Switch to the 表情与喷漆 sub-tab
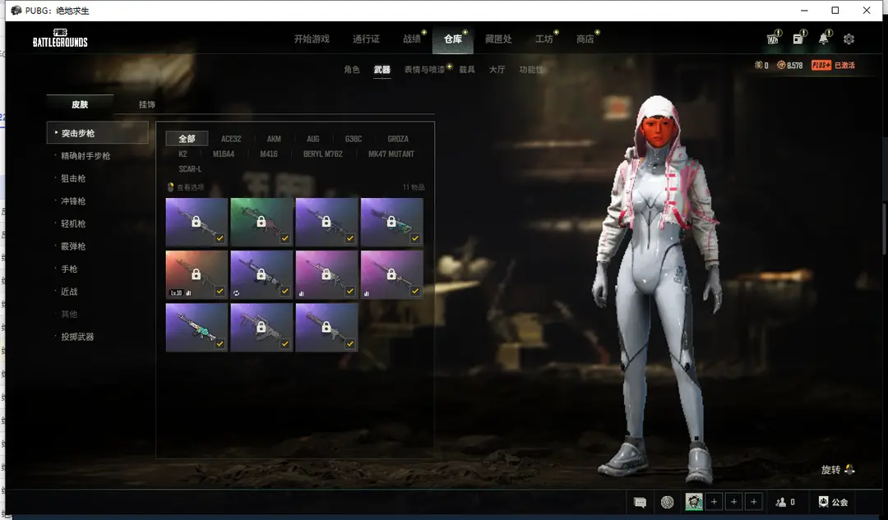Viewport: 888px width, 520px height. [424, 70]
